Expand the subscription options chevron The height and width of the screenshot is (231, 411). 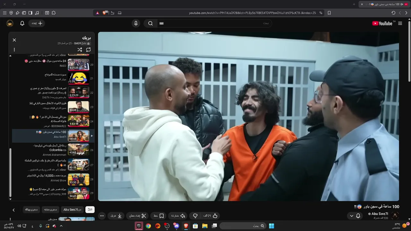(352, 216)
